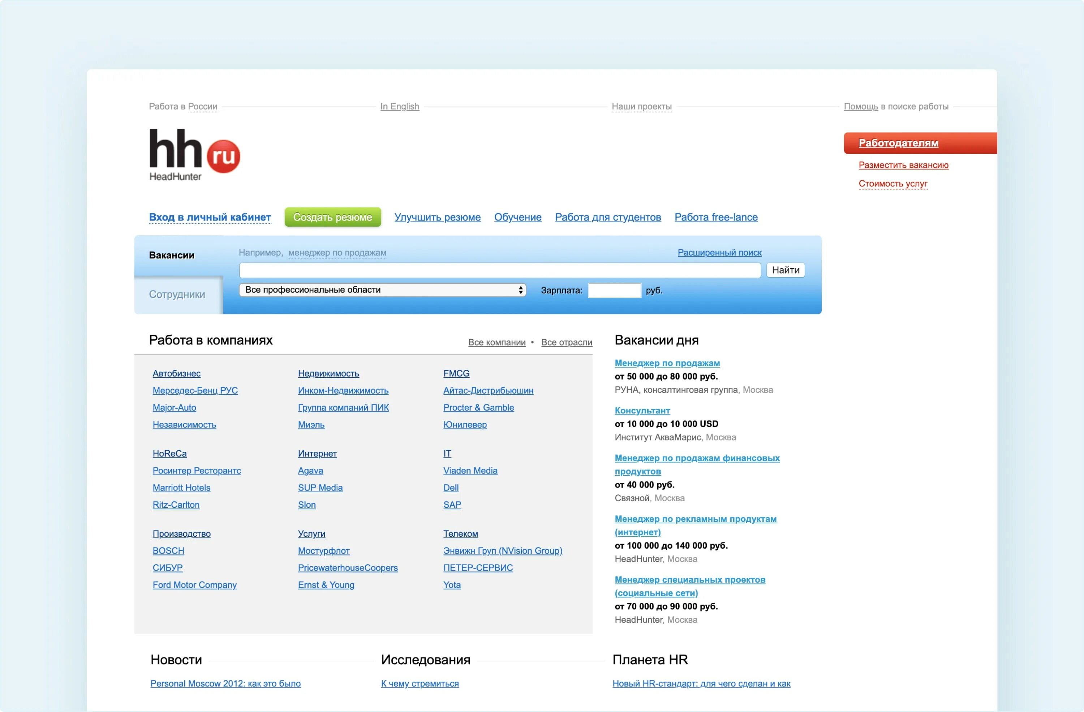Screen dimensions: 1084x712
Task: Open the Обучение link
Action: pyautogui.click(x=517, y=217)
